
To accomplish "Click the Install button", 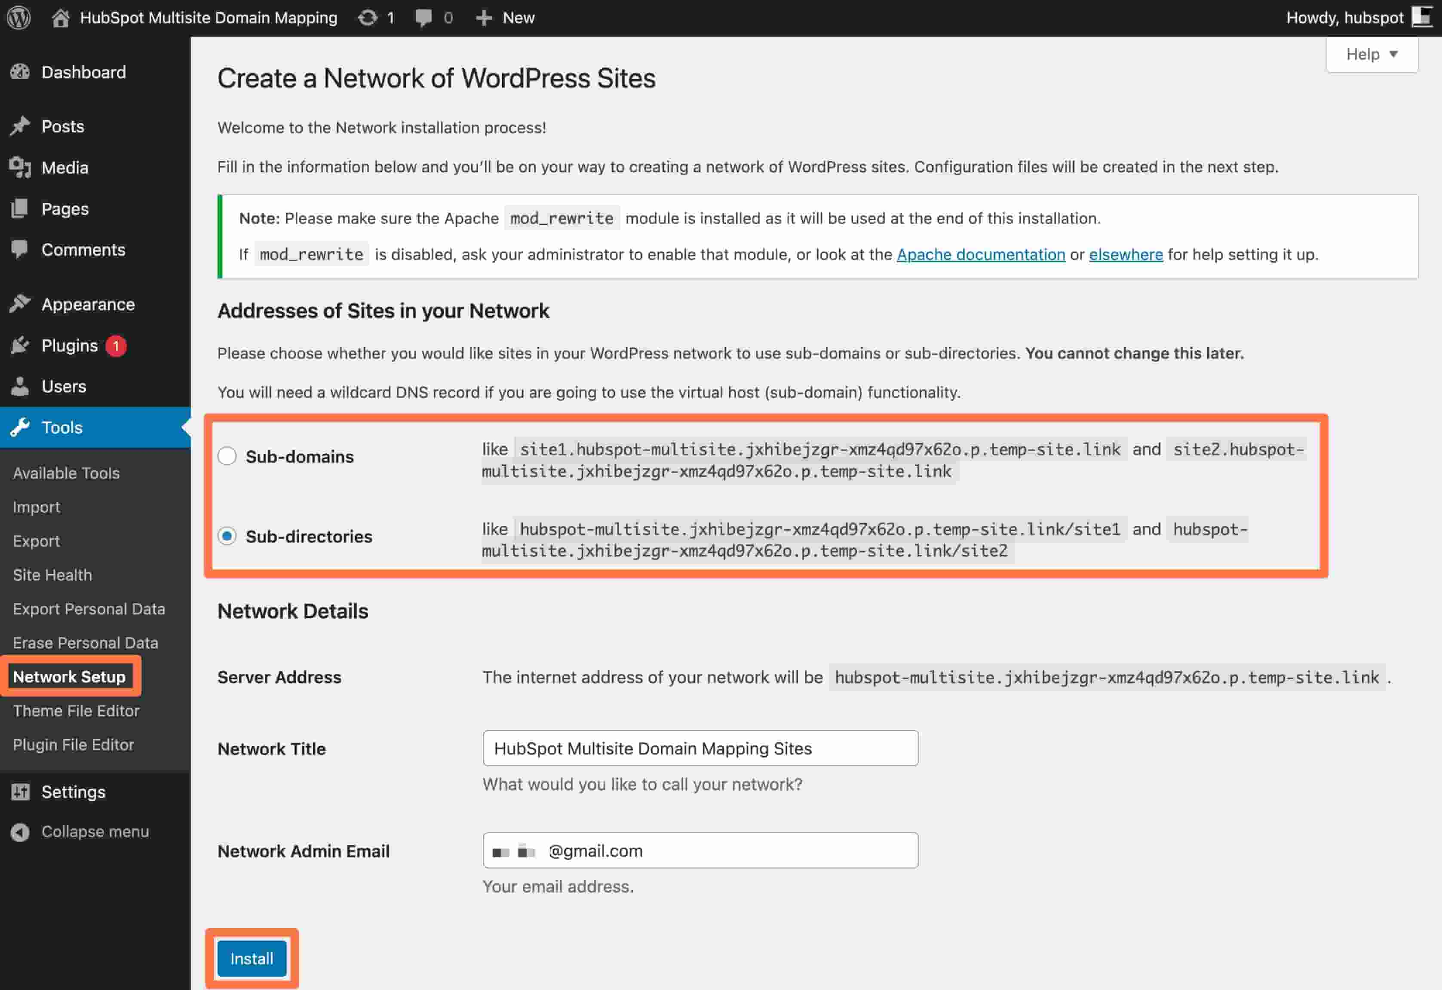I will tap(251, 957).
